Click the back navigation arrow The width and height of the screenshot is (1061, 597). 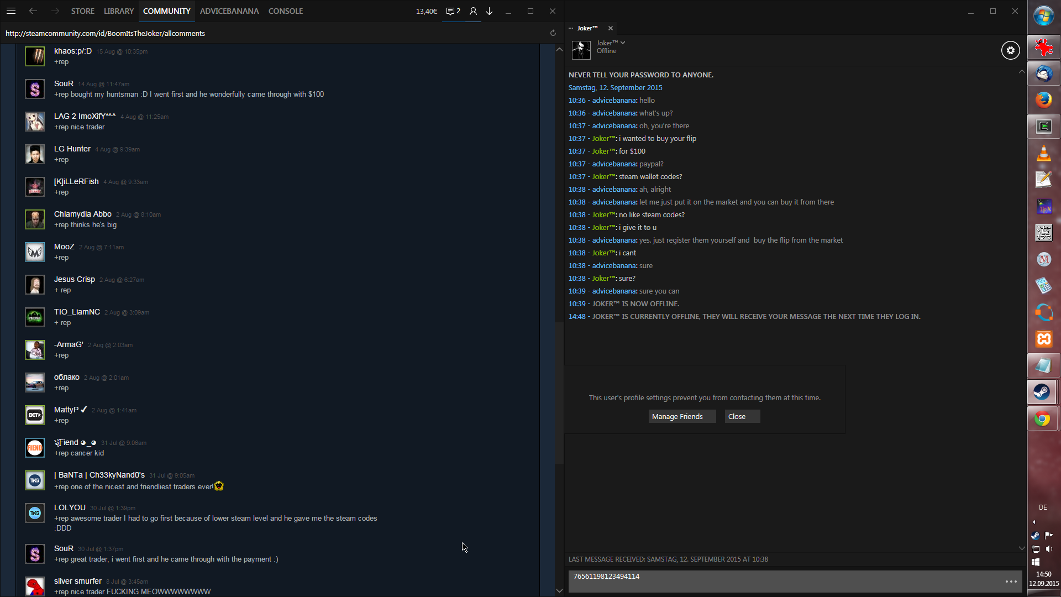pyautogui.click(x=33, y=11)
